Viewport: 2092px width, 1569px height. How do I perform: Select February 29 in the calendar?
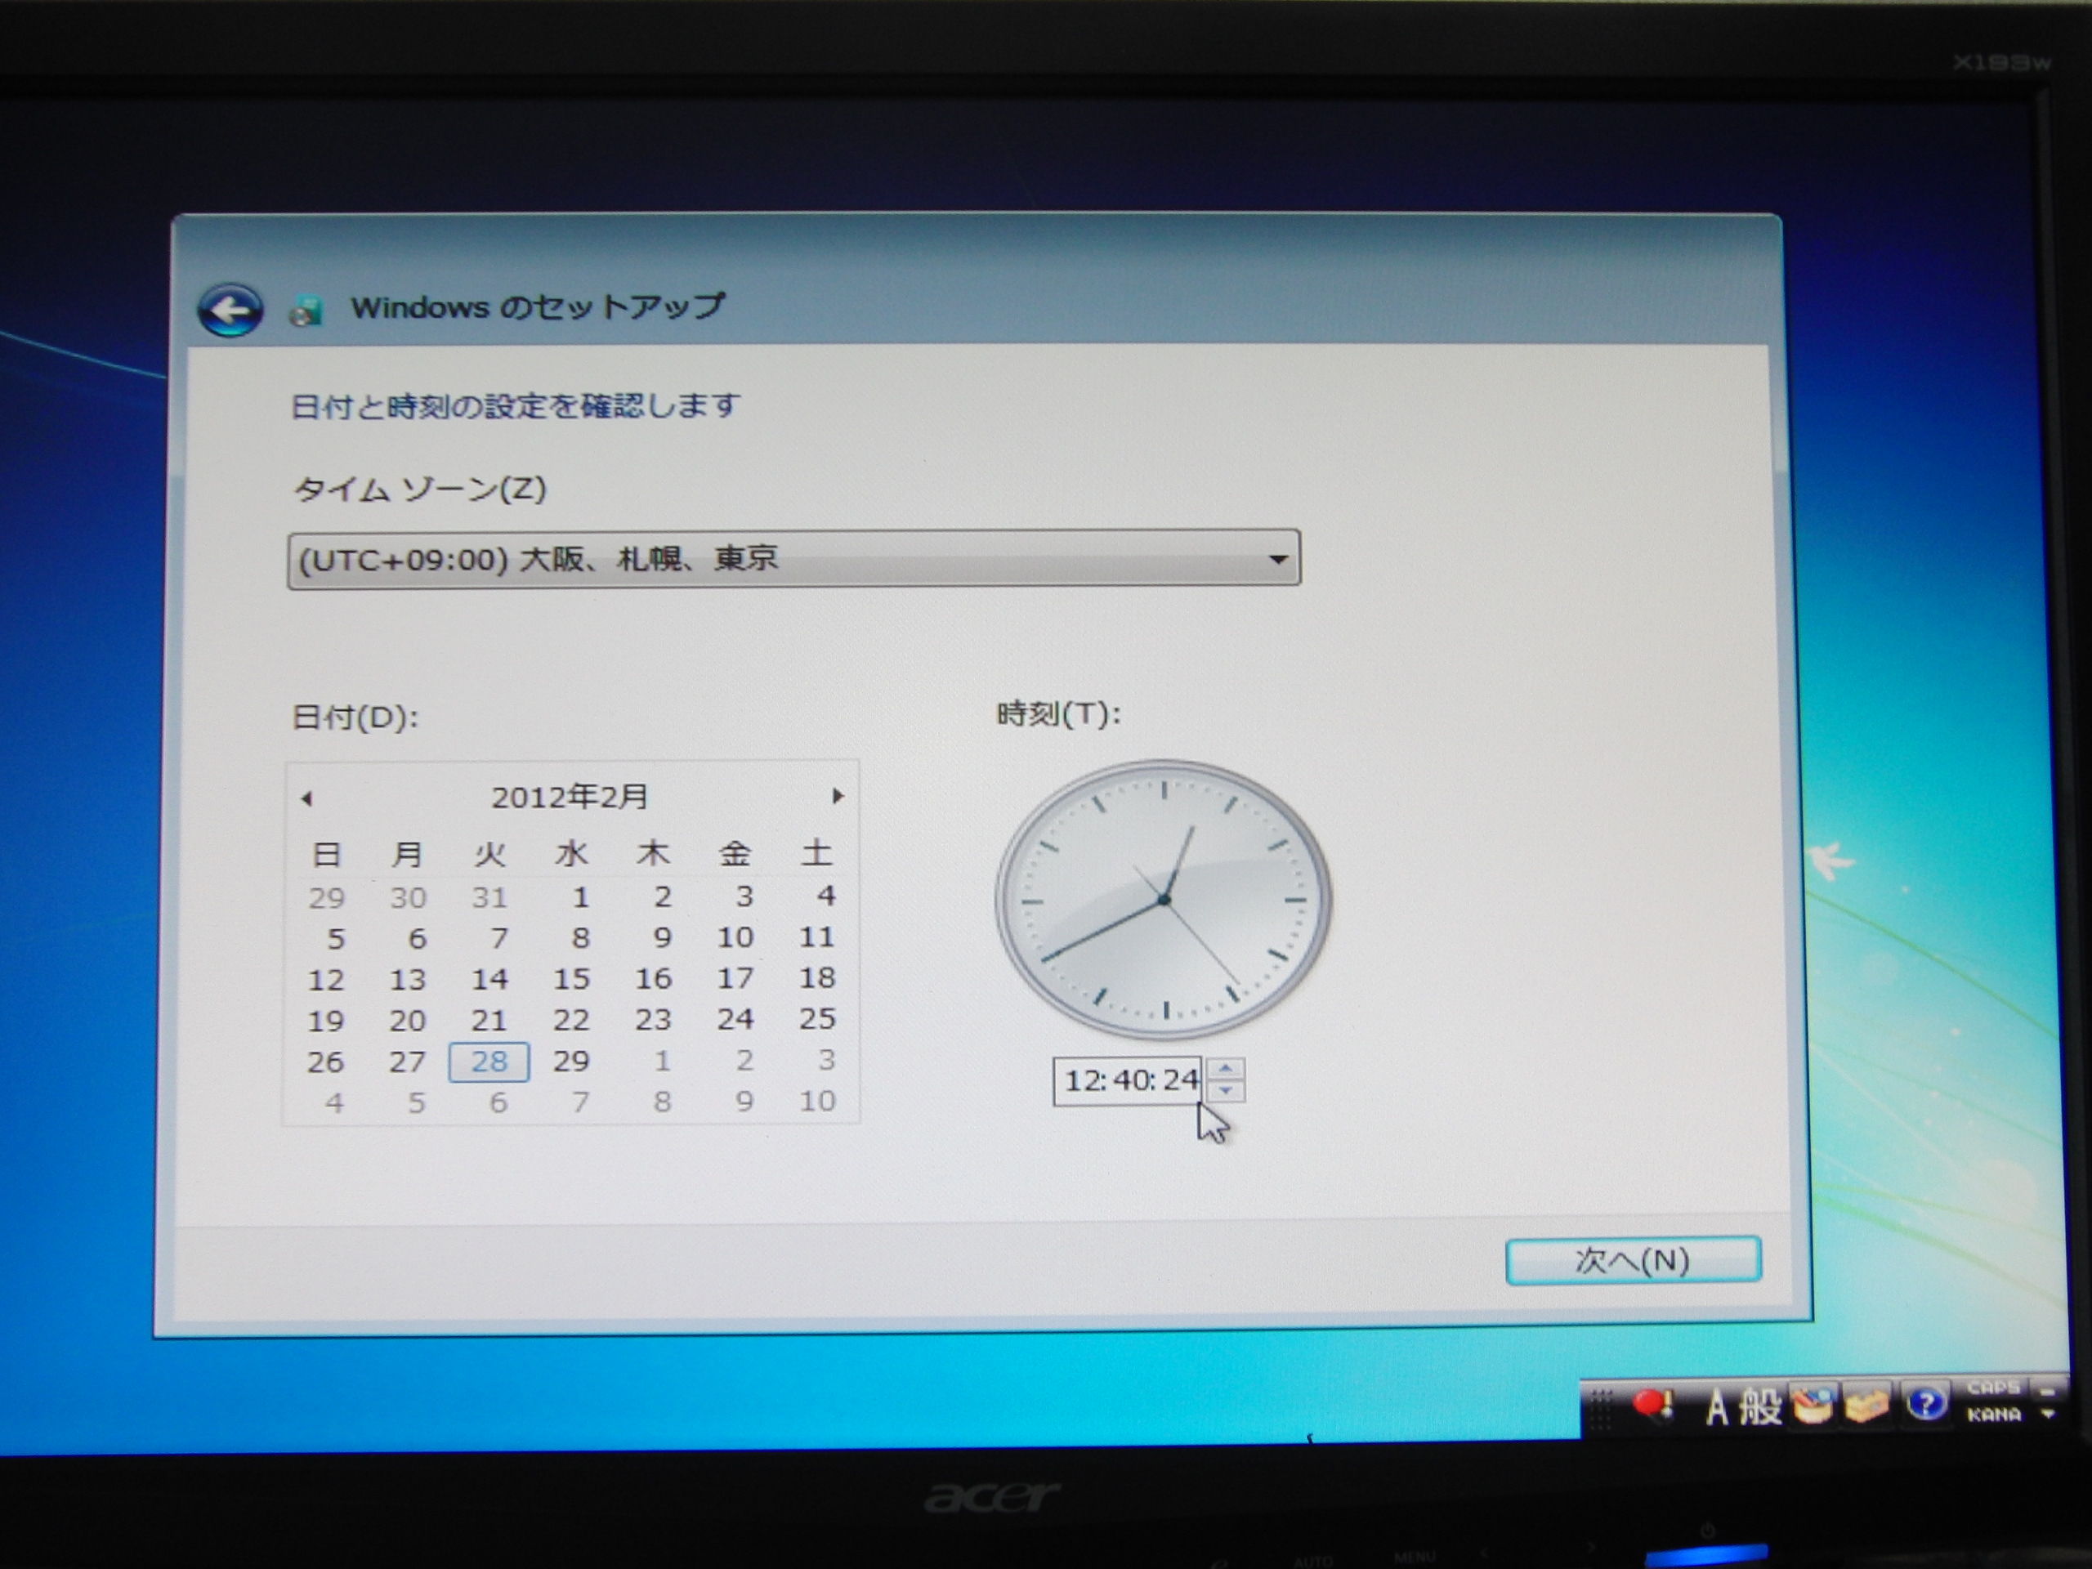pos(571,1062)
